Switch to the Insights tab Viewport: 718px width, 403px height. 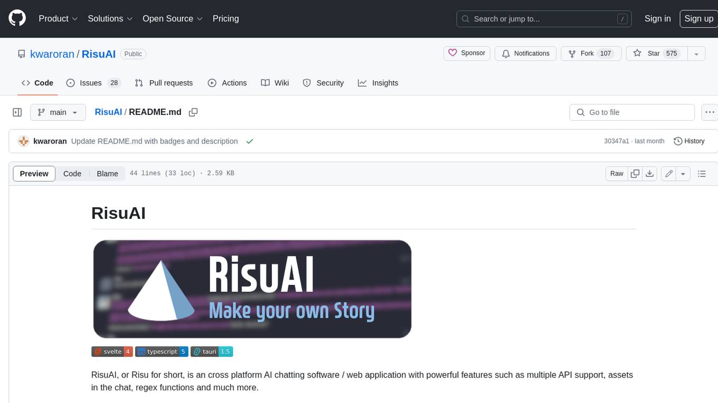[378, 83]
